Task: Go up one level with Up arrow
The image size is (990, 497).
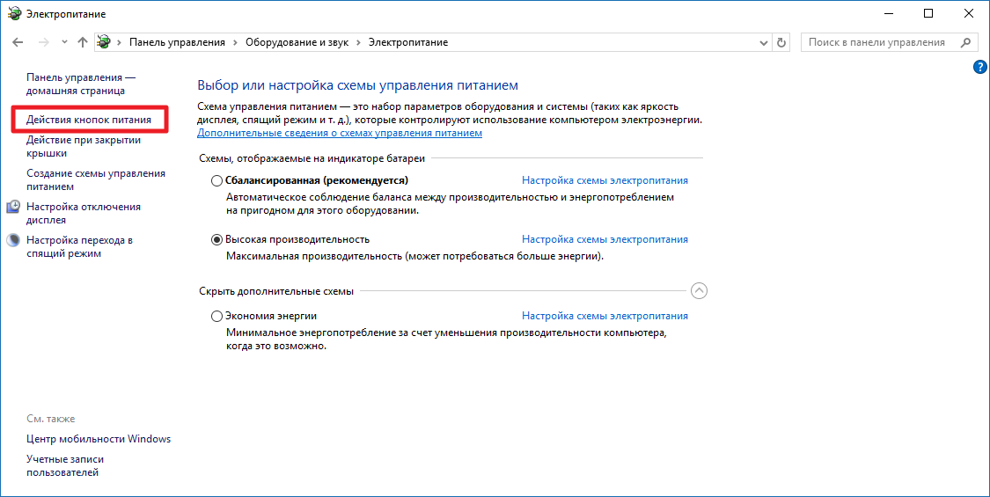Action: coord(82,42)
